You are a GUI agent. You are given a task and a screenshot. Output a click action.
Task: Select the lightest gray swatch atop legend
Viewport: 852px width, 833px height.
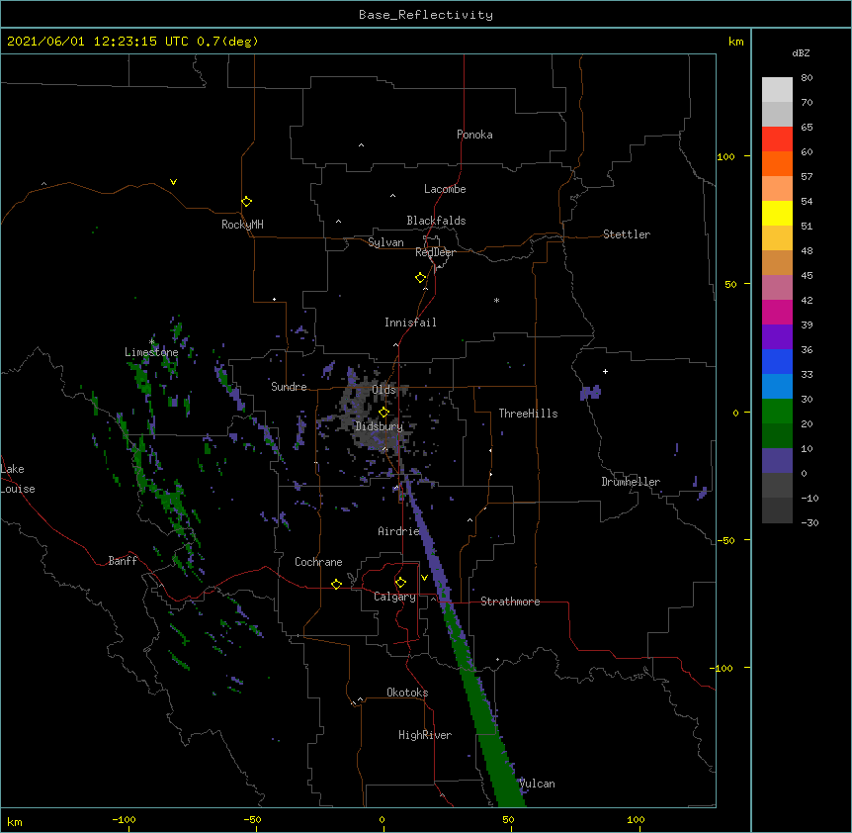click(x=777, y=89)
